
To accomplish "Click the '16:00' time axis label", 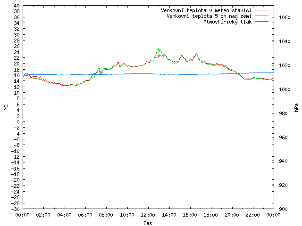I will click(190, 215).
